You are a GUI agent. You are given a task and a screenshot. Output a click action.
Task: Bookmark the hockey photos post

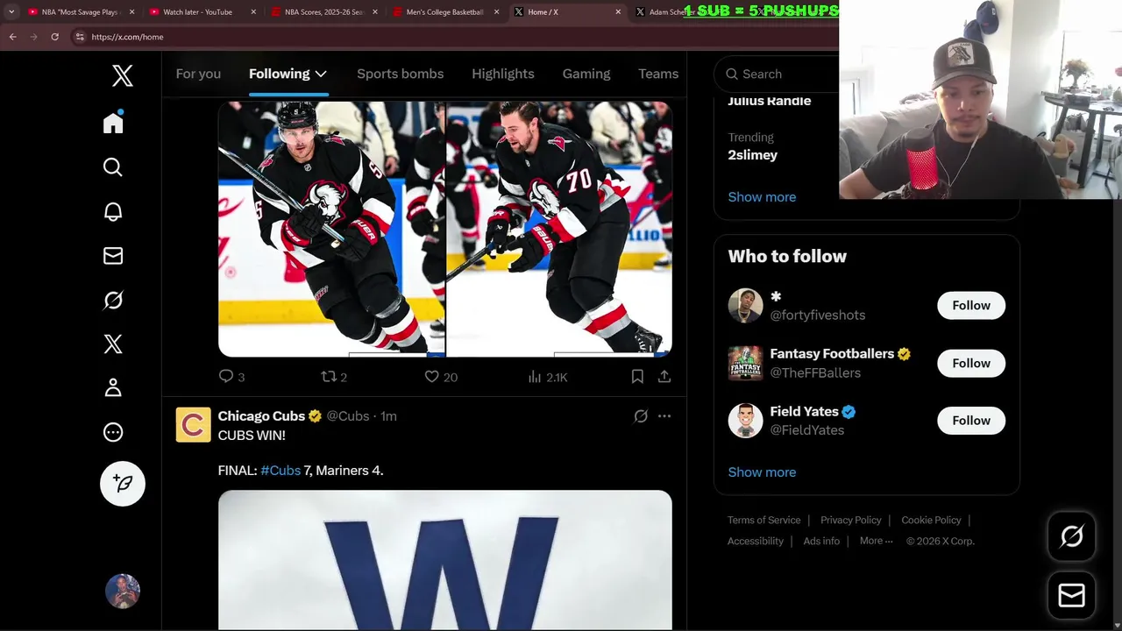point(637,377)
